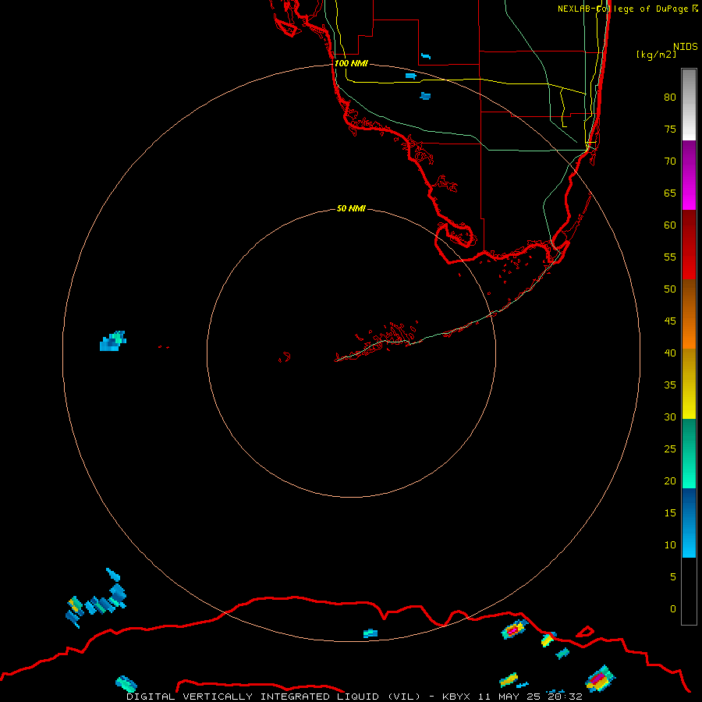Screen dimensions: 702x702
Task: Click the DIGITAL VERTICALLY INTEGRATED LIQUID title text
Action: click(x=253, y=697)
